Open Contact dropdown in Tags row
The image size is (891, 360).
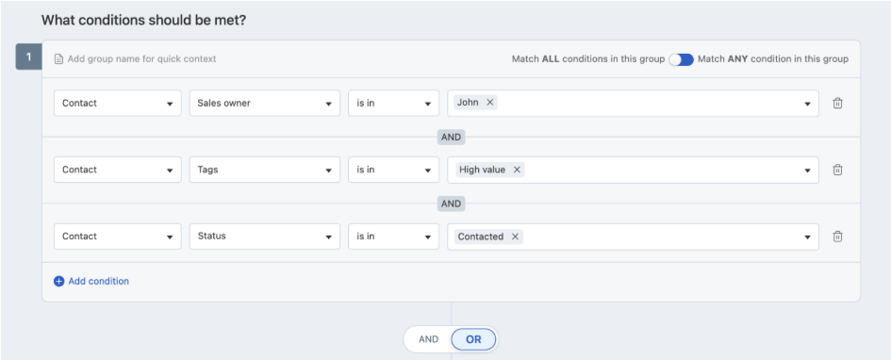tap(118, 170)
